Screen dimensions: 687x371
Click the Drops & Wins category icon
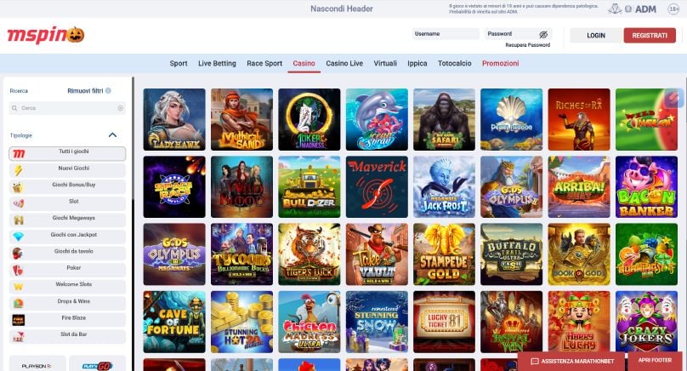[18, 303]
